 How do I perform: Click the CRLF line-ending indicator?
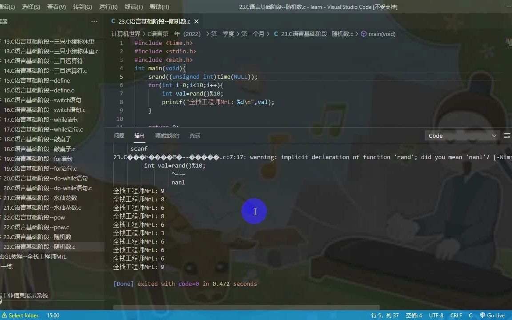point(456,315)
